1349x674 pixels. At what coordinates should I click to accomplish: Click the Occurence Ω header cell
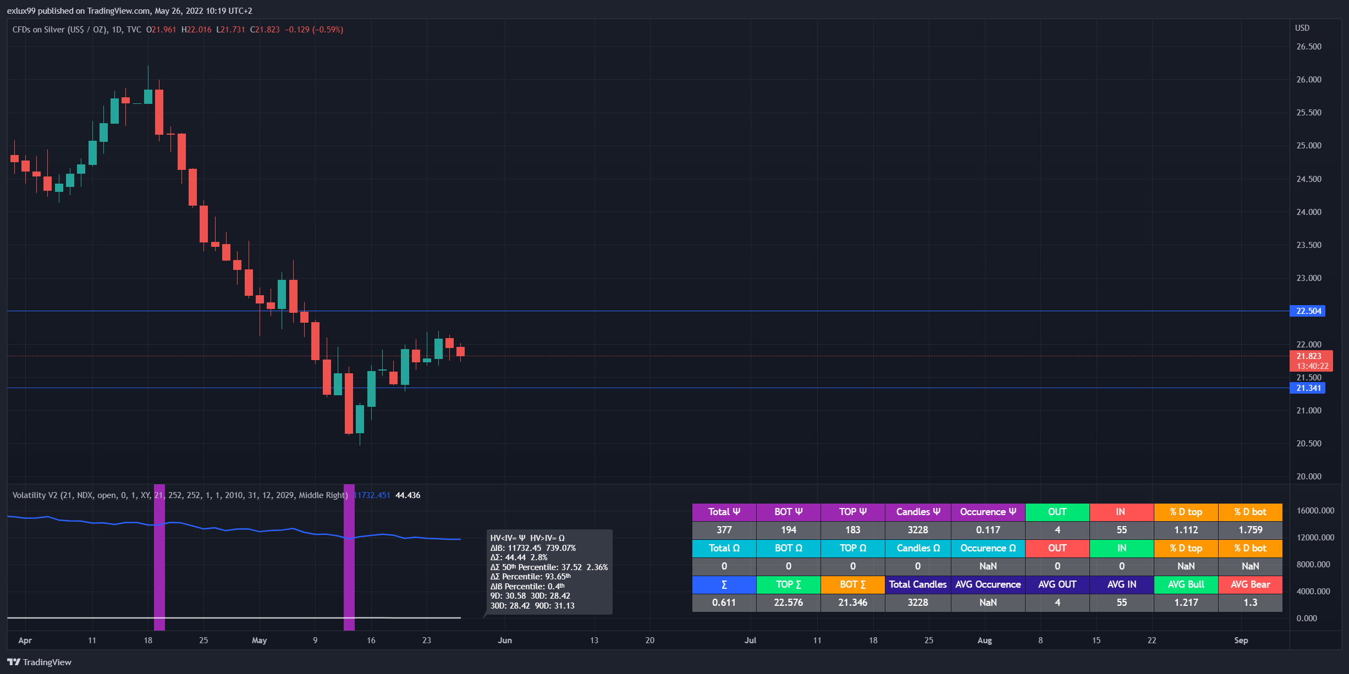(988, 548)
